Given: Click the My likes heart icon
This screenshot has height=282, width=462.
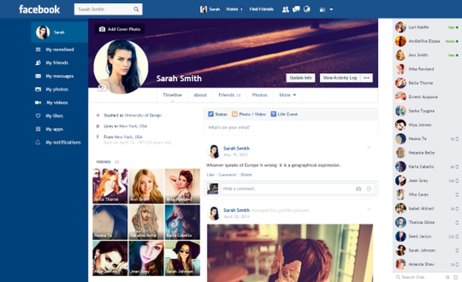Looking at the screenshot, I should pos(38,116).
